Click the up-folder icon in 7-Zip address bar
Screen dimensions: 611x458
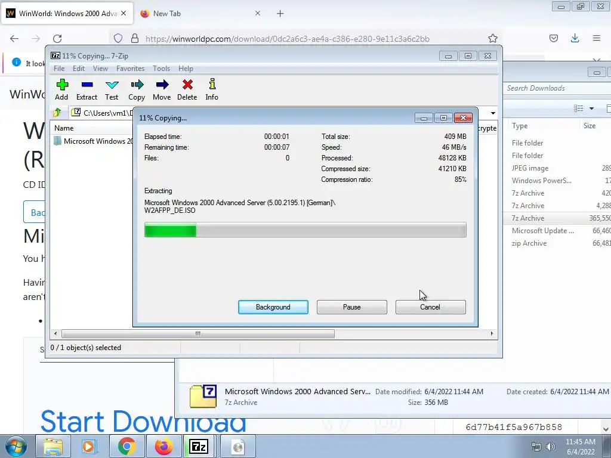[57, 113]
